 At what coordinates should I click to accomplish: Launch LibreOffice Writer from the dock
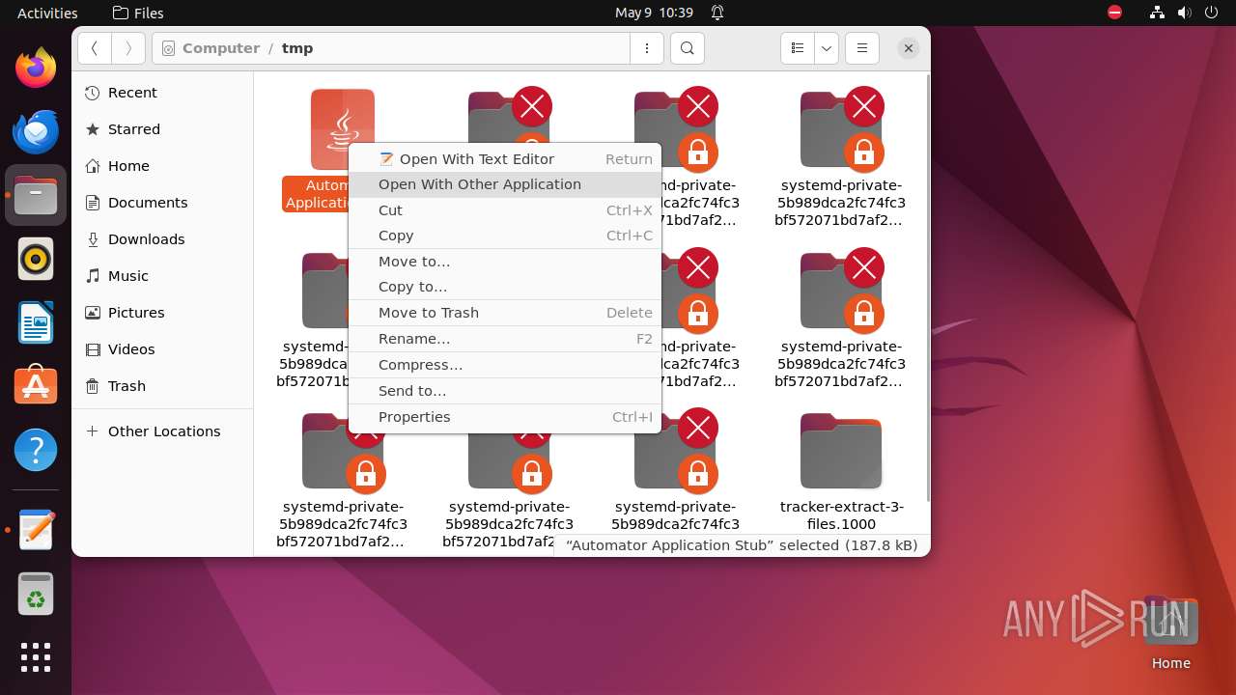tap(36, 322)
